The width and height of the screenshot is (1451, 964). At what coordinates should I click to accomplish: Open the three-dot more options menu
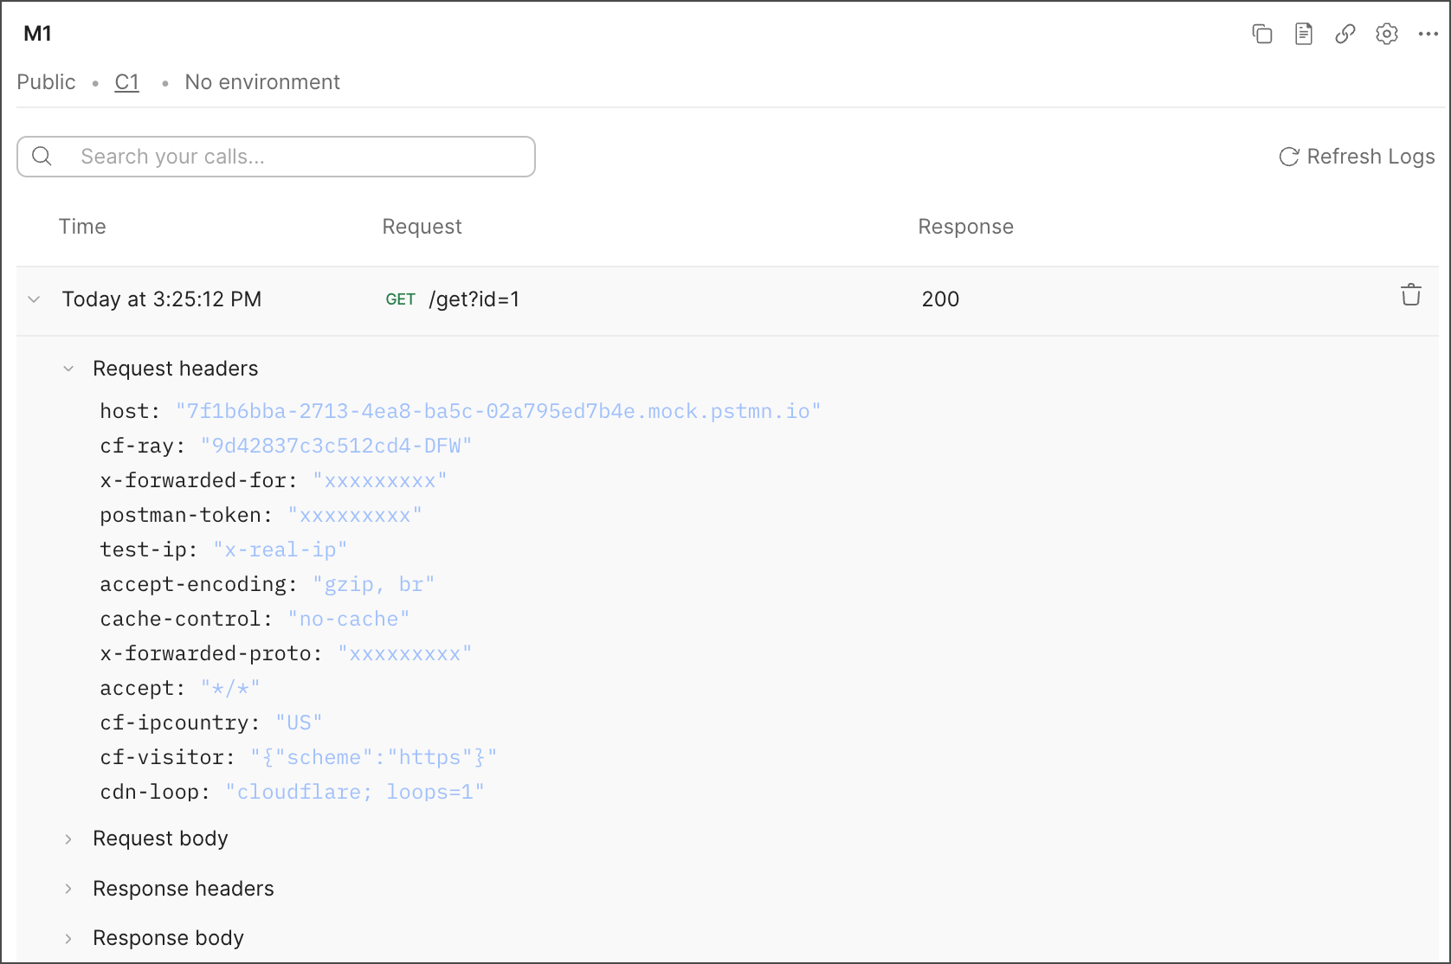tap(1428, 34)
